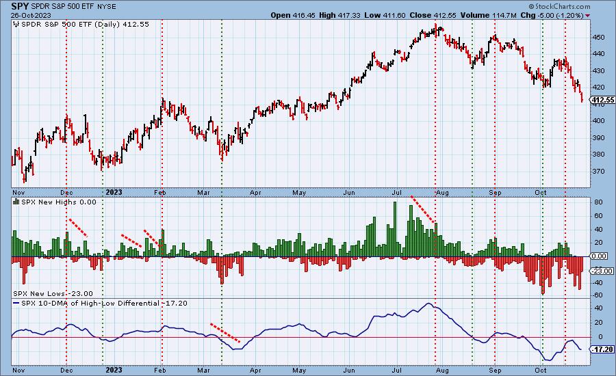
Task: Click the 380 price axis label
Action: [x=599, y=155]
